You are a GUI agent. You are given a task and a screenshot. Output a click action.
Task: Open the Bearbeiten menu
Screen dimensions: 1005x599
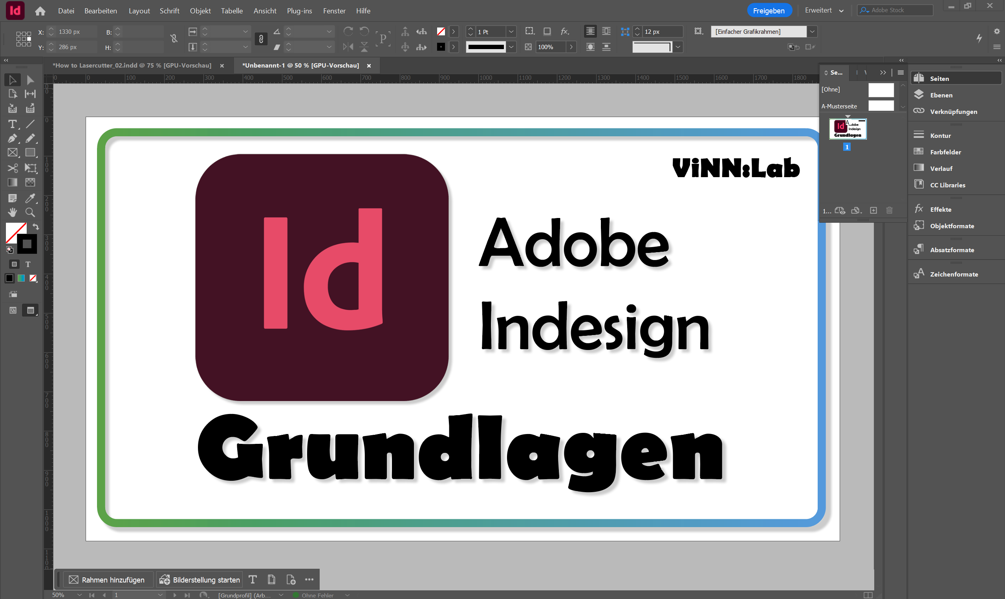[x=101, y=11]
